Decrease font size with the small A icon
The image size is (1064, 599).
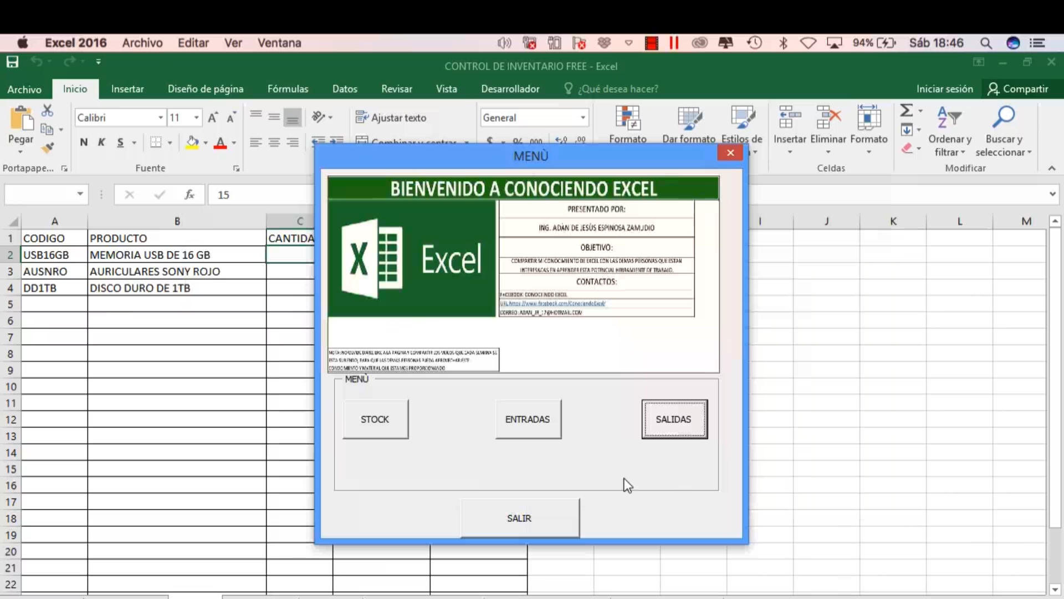click(232, 118)
